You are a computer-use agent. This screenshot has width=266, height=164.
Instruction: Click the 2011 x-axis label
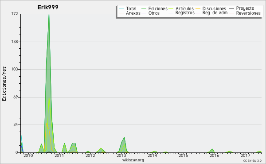pyautogui.click(x=59, y=155)
